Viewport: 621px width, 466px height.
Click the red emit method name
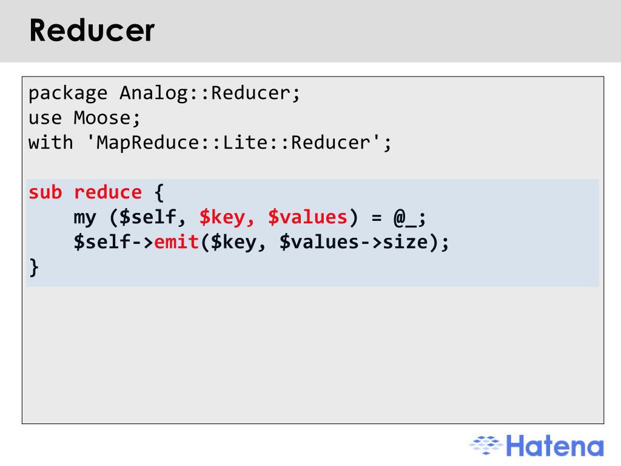click(x=176, y=241)
